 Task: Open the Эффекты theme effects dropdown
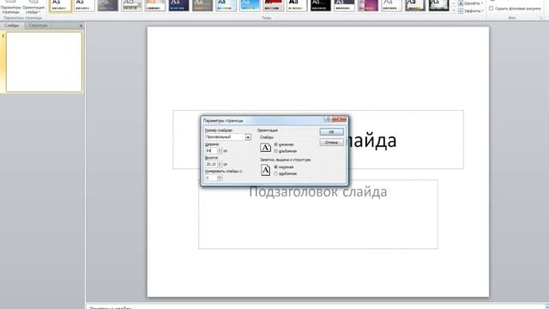pyautogui.click(x=471, y=11)
